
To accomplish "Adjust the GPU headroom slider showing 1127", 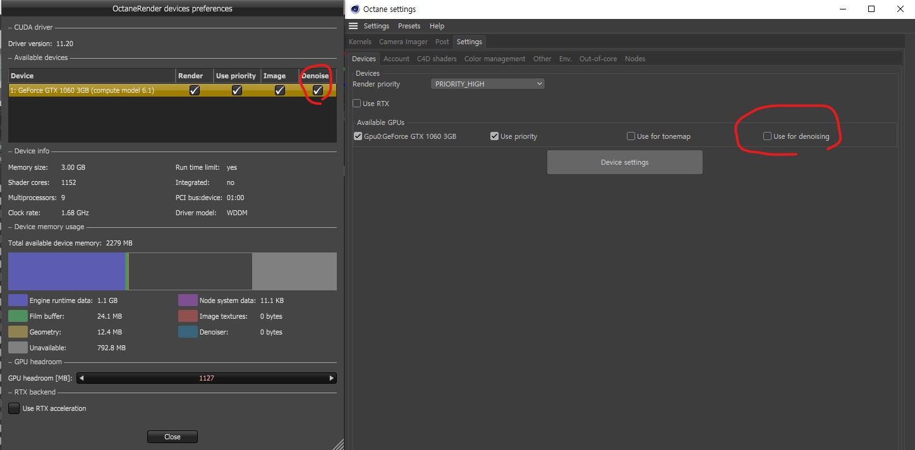I will pos(207,378).
